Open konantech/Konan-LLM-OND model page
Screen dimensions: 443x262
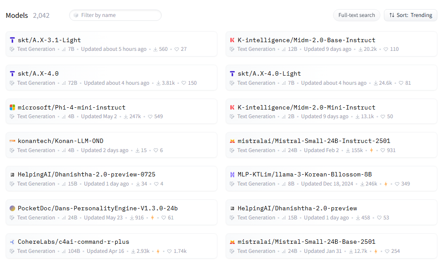point(60,141)
